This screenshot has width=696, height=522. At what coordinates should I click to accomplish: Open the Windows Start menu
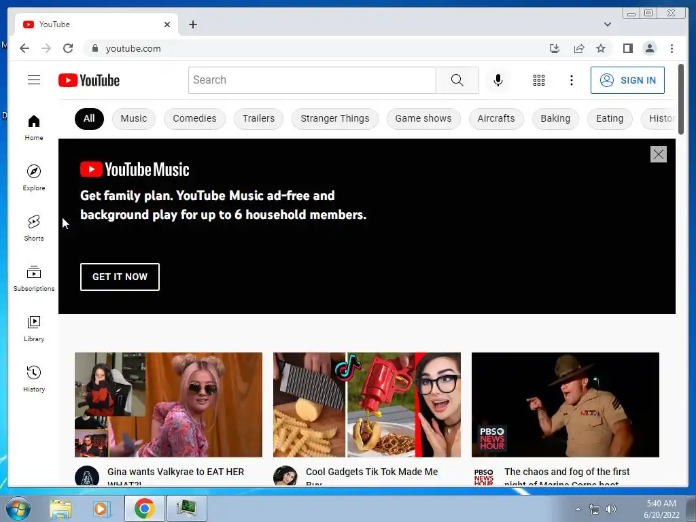click(x=18, y=508)
